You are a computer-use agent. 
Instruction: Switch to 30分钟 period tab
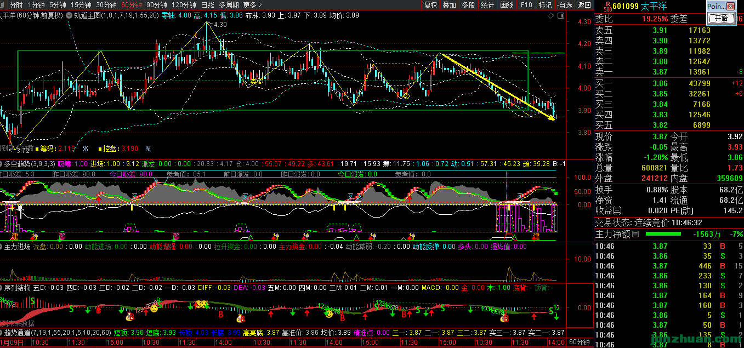point(106,5)
